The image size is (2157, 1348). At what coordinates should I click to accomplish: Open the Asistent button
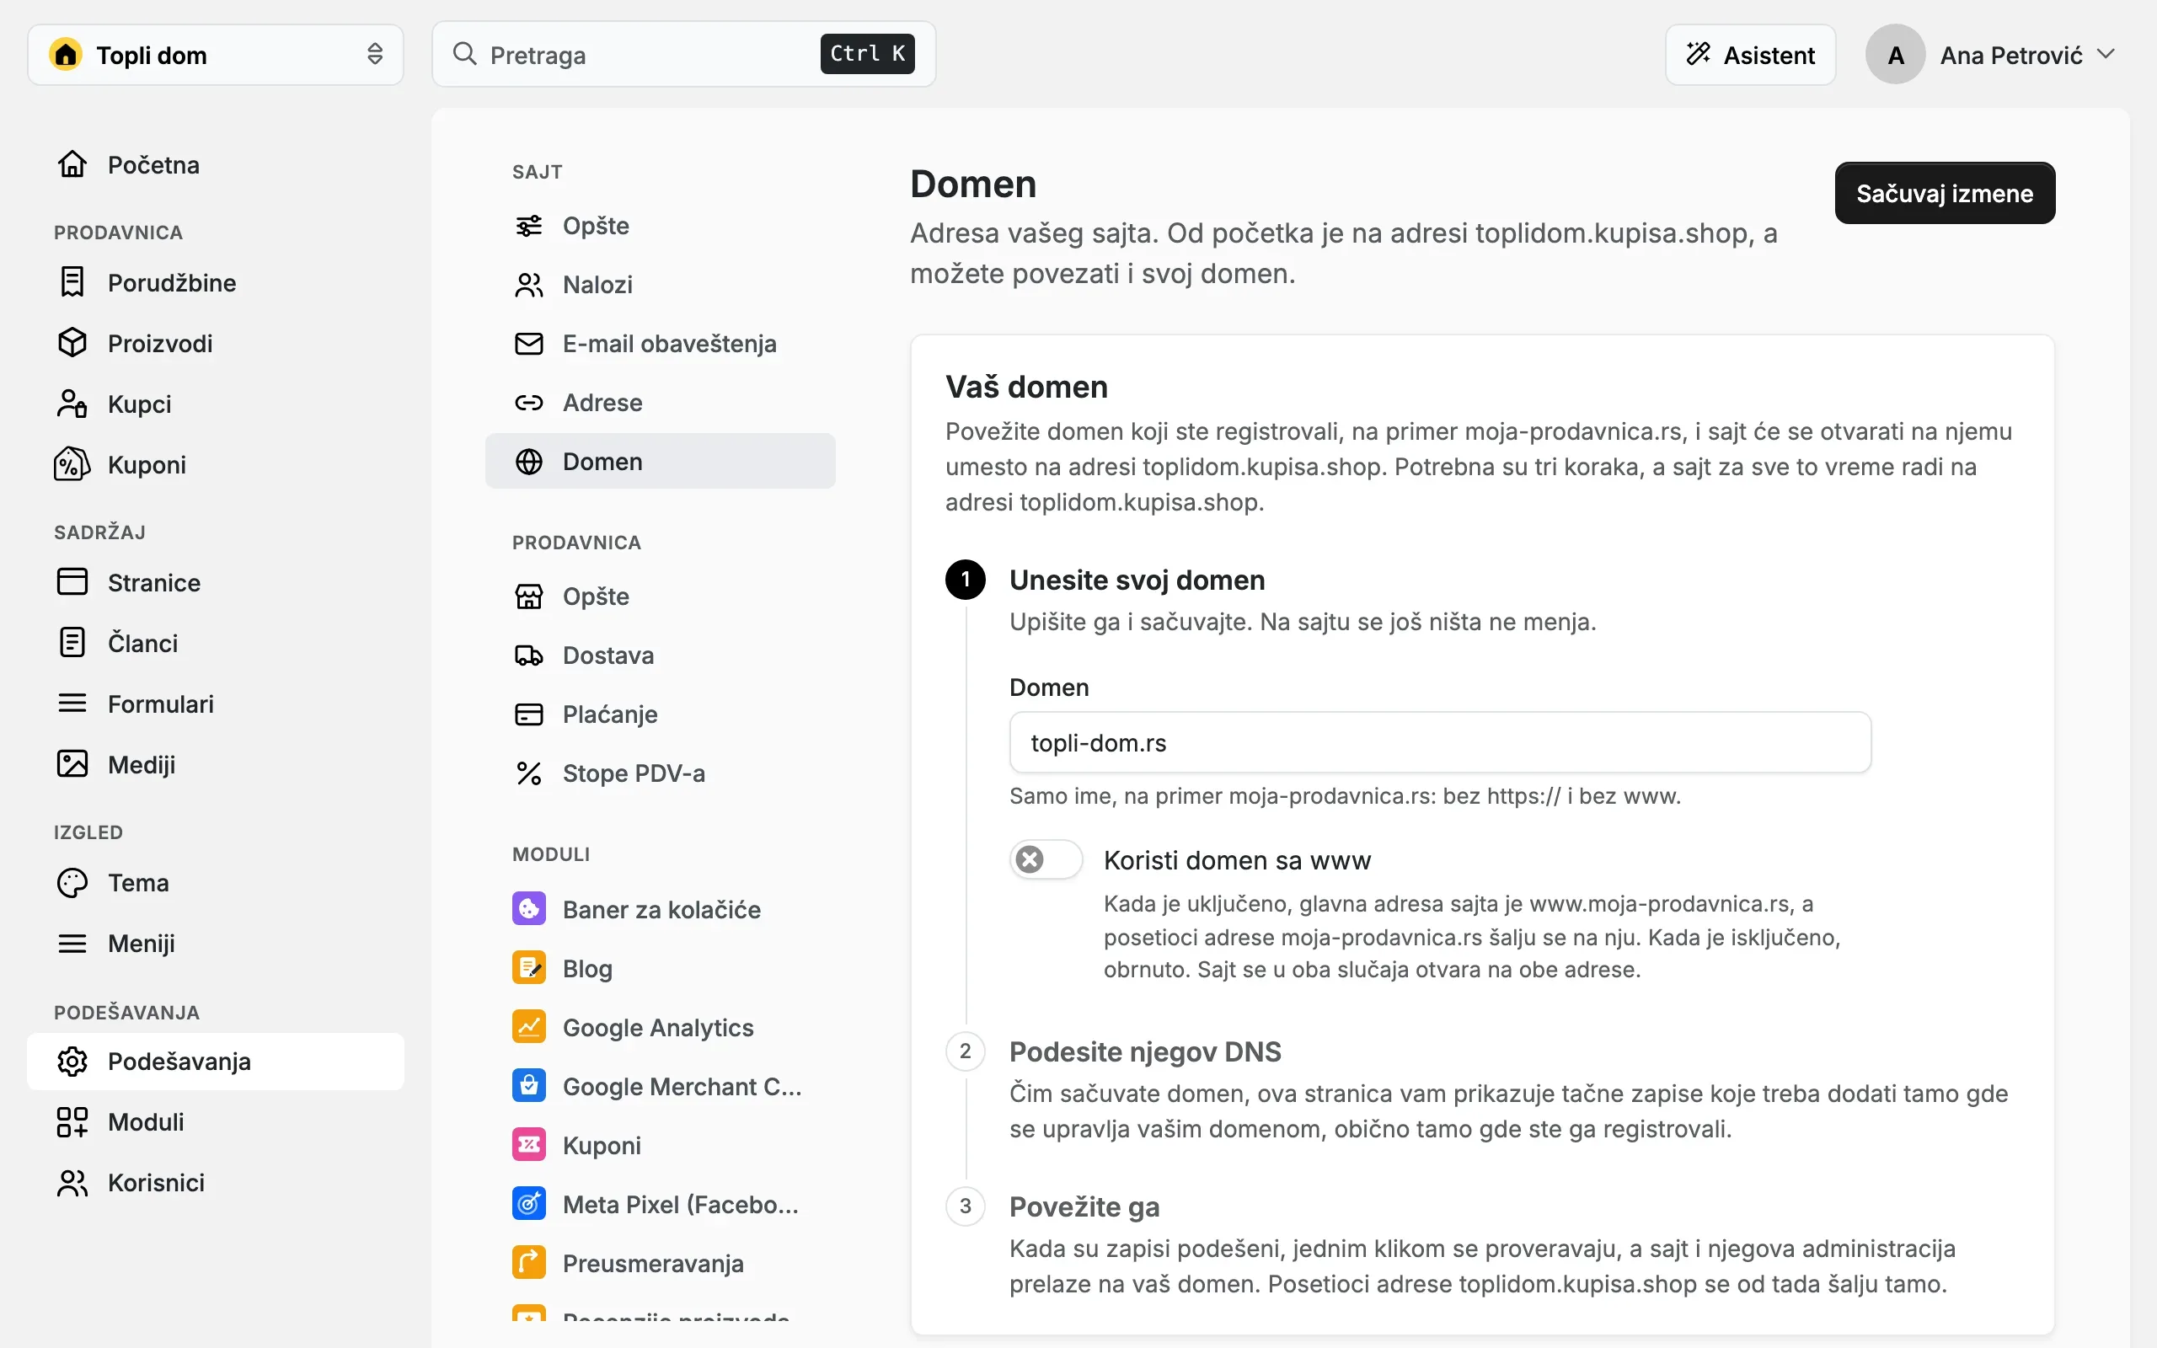coord(1750,55)
